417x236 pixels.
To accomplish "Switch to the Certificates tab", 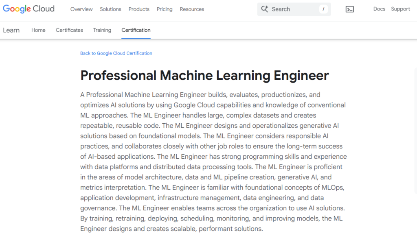I will pos(69,30).
